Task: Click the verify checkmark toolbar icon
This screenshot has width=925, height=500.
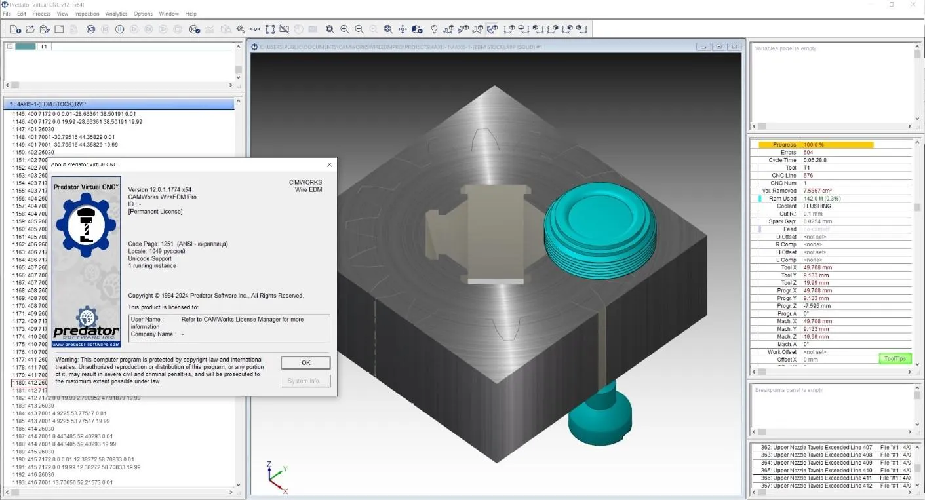Action: [195, 29]
